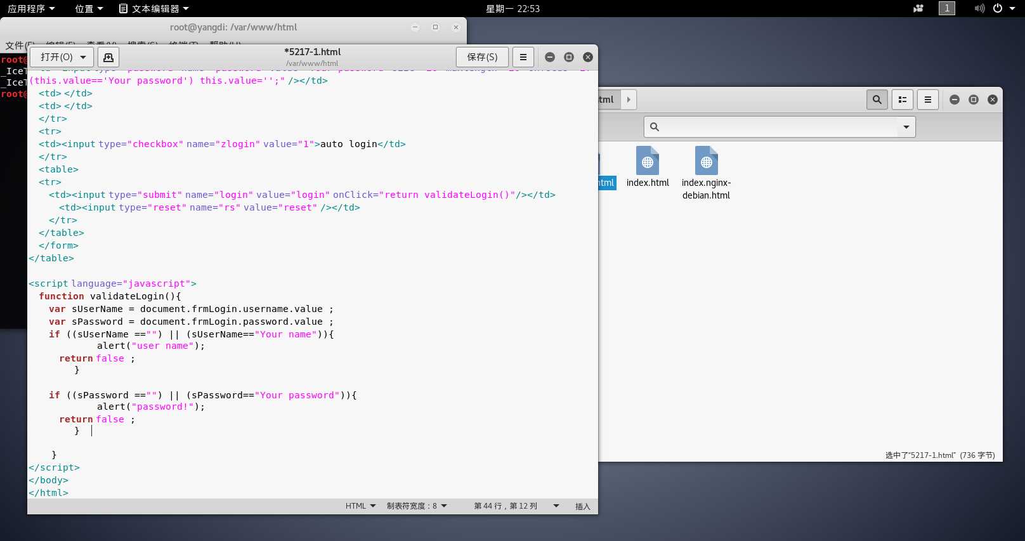Click on the reset input name="rs" code line
The image size is (1025, 541).
click(x=209, y=207)
